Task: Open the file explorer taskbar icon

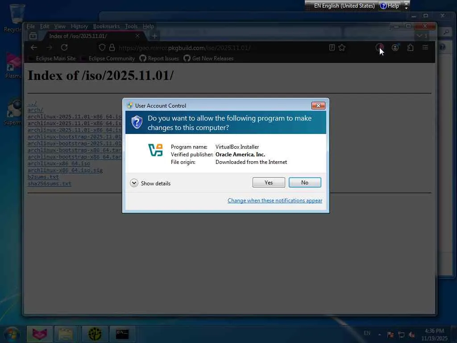Action: pos(66,334)
